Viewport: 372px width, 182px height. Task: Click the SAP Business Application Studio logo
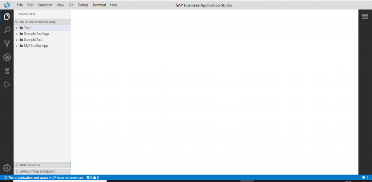7,5
